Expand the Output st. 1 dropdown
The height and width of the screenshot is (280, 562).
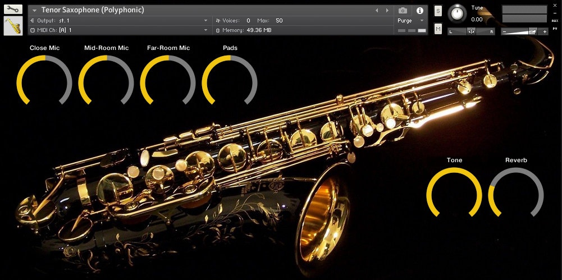click(205, 20)
